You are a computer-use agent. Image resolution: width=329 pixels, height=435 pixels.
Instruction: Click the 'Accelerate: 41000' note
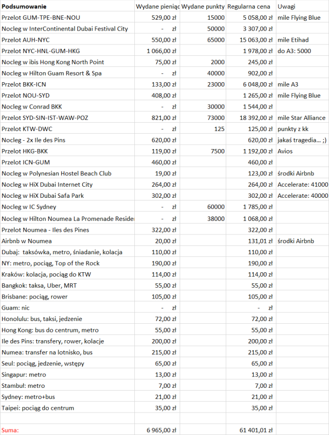pos(303,185)
